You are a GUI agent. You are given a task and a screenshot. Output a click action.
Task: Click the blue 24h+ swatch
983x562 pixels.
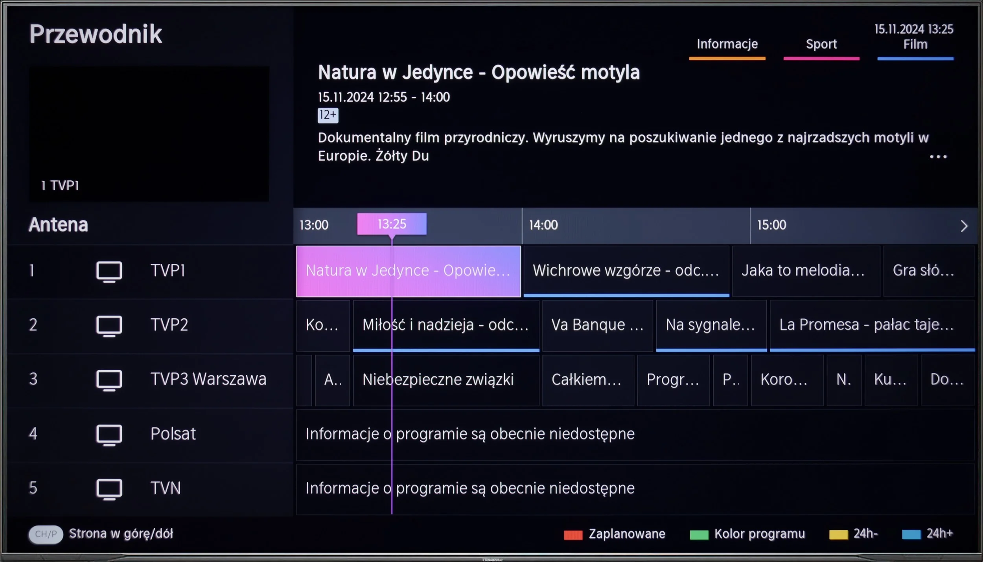(x=911, y=535)
